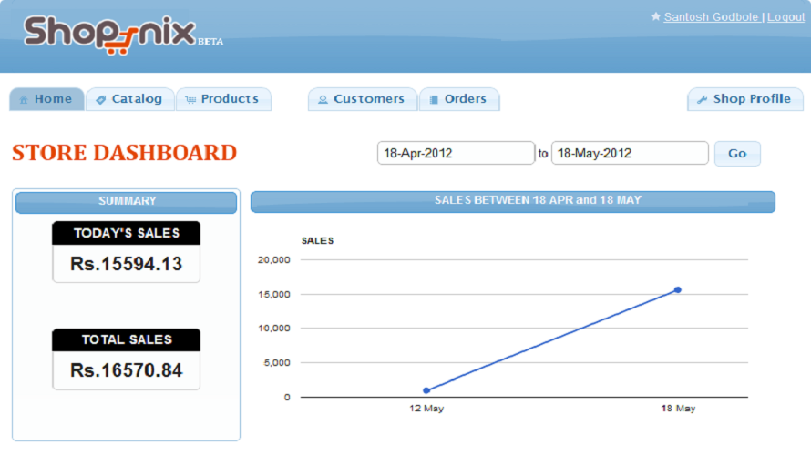Switch to the Orders tab
Image resolution: width=811 pixels, height=455 pixels.
click(459, 99)
